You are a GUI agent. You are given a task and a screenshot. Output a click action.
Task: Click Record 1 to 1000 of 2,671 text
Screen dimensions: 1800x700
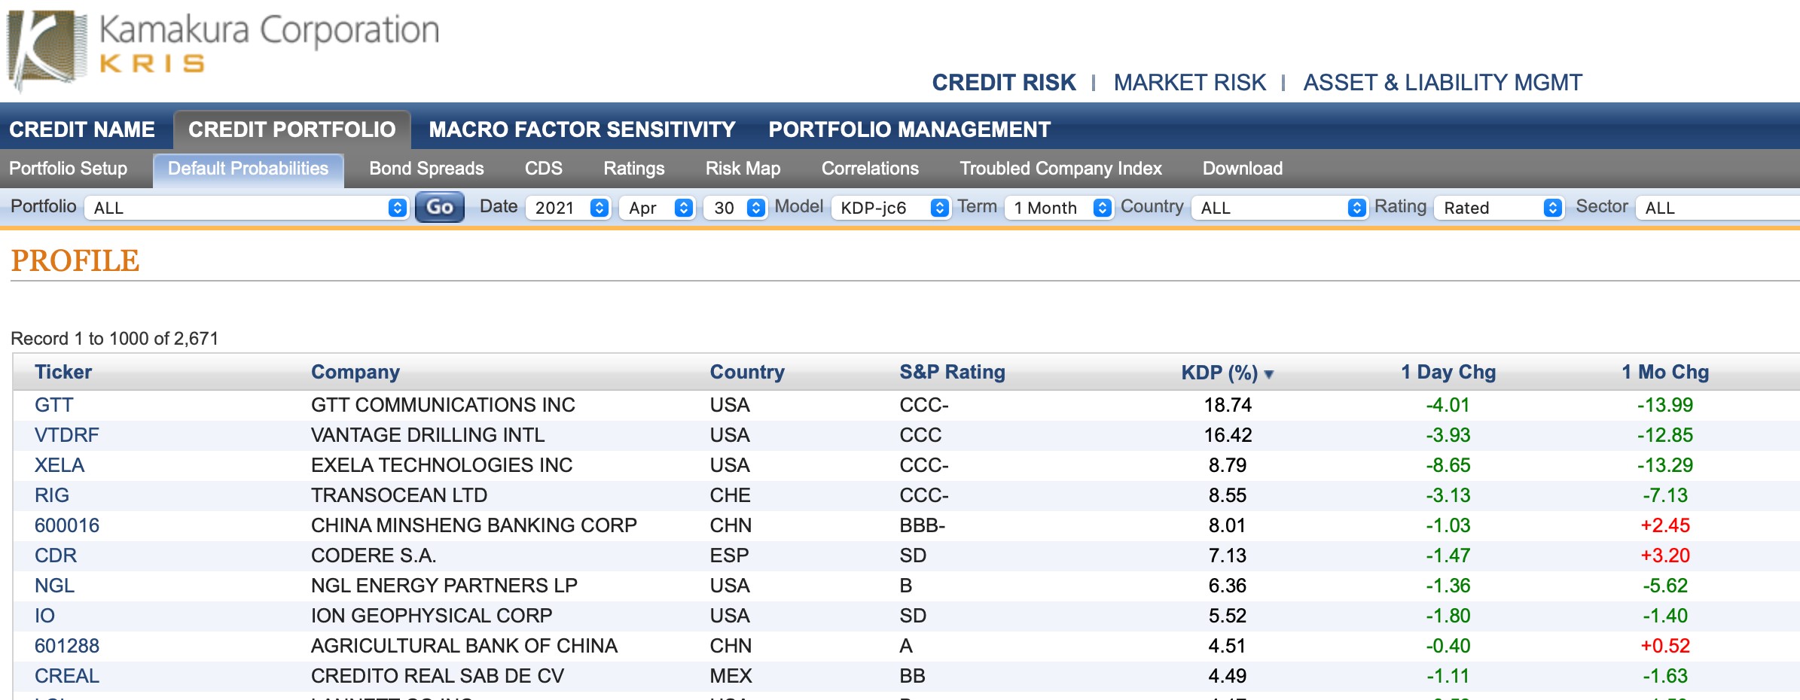pos(114,339)
